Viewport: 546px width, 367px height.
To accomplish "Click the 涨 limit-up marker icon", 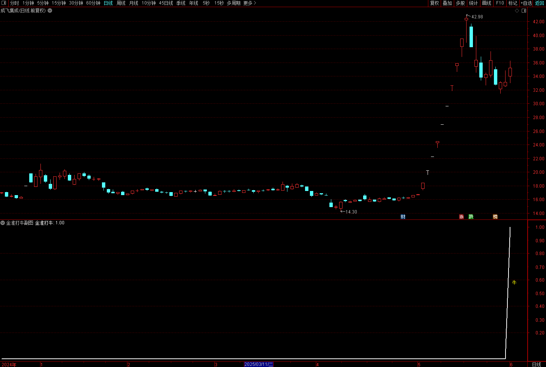I will click(461, 217).
